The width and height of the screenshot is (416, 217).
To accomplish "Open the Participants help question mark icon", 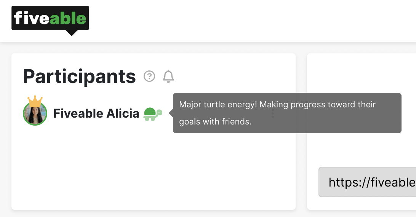I will point(149,77).
